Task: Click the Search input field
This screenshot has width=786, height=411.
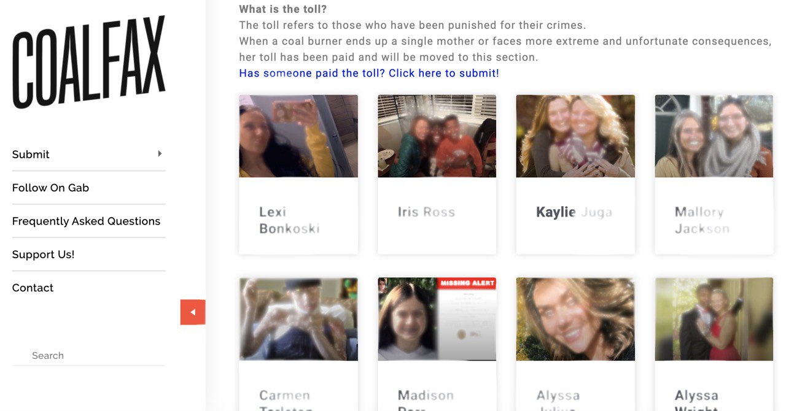Action: pos(89,355)
